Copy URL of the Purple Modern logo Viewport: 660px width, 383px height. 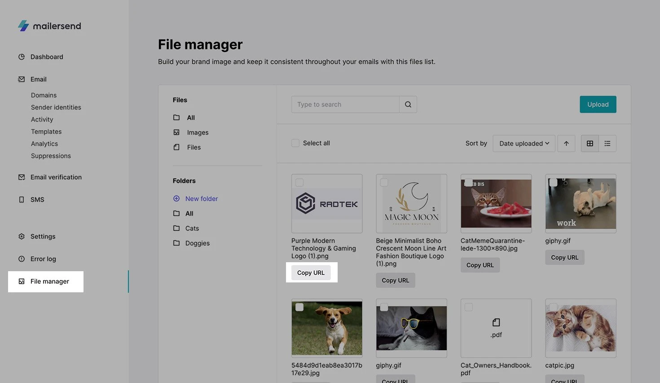311,273
